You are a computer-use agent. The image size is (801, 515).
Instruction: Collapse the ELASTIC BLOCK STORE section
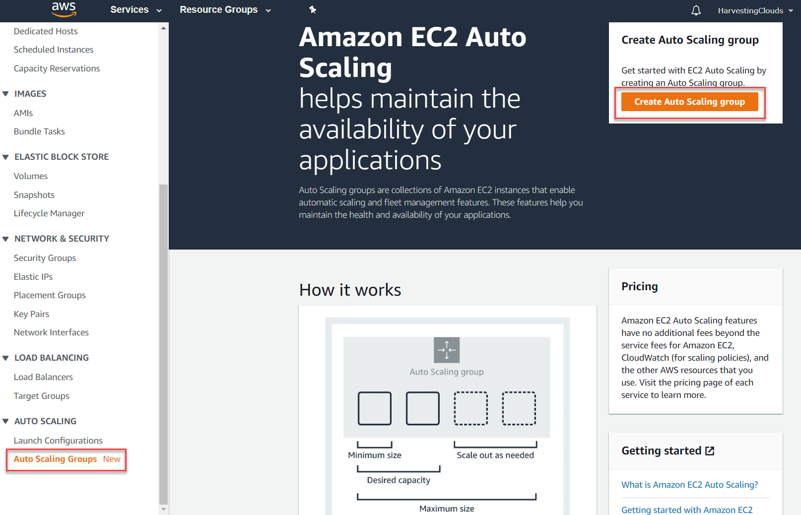(5, 157)
